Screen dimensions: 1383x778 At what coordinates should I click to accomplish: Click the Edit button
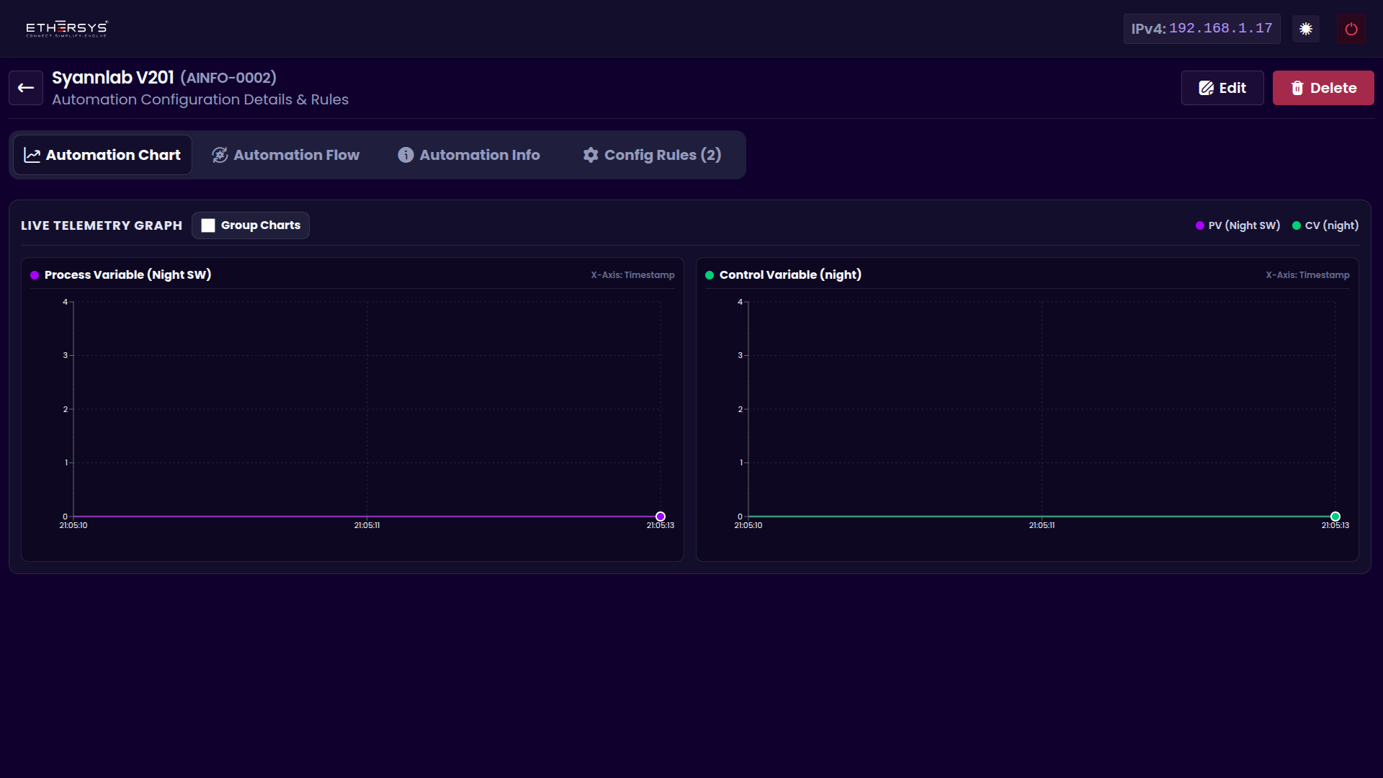click(1222, 88)
